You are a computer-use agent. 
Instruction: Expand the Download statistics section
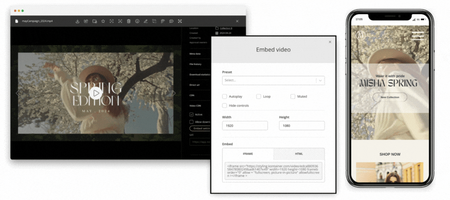pyautogui.click(x=199, y=74)
